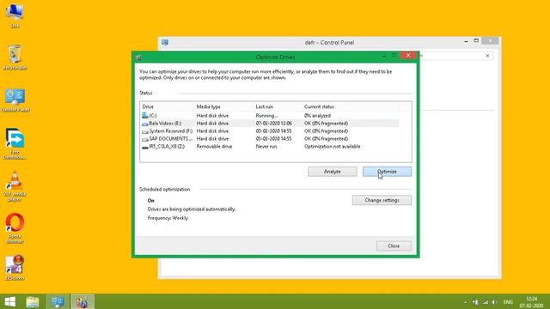Click the System Reserved drive icon
Viewport: 550px width, 309px height.
pyautogui.click(x=145, y=131)
